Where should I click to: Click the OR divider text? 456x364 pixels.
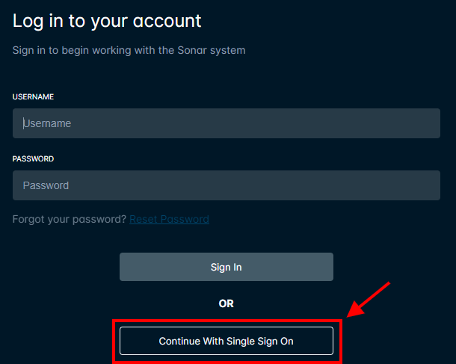[227, 303]
